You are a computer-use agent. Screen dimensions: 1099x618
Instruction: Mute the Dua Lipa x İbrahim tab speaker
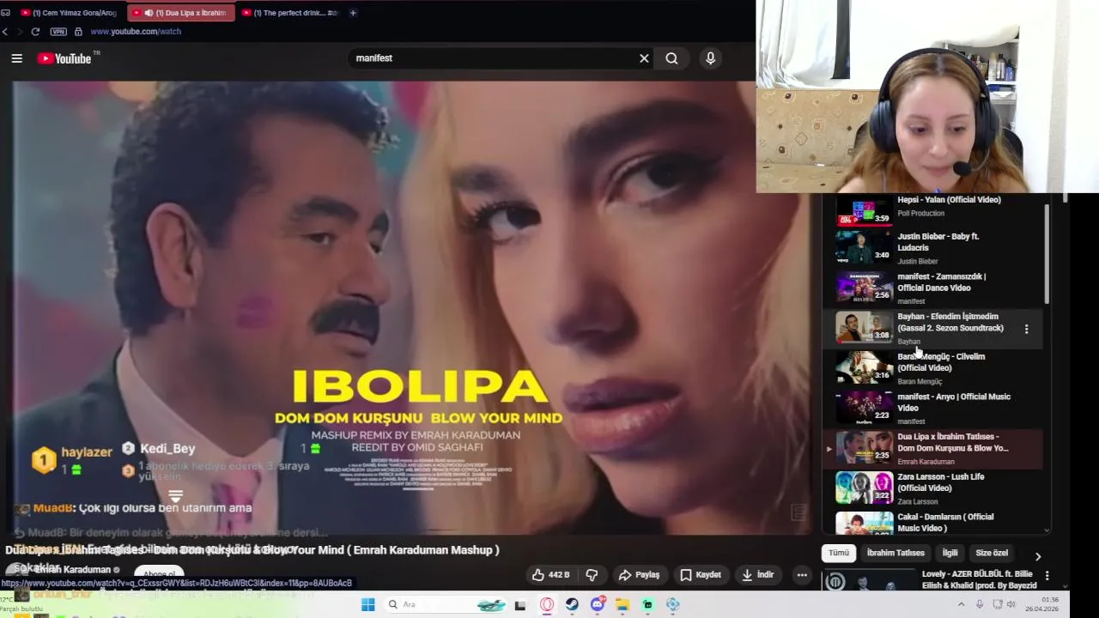149,13
